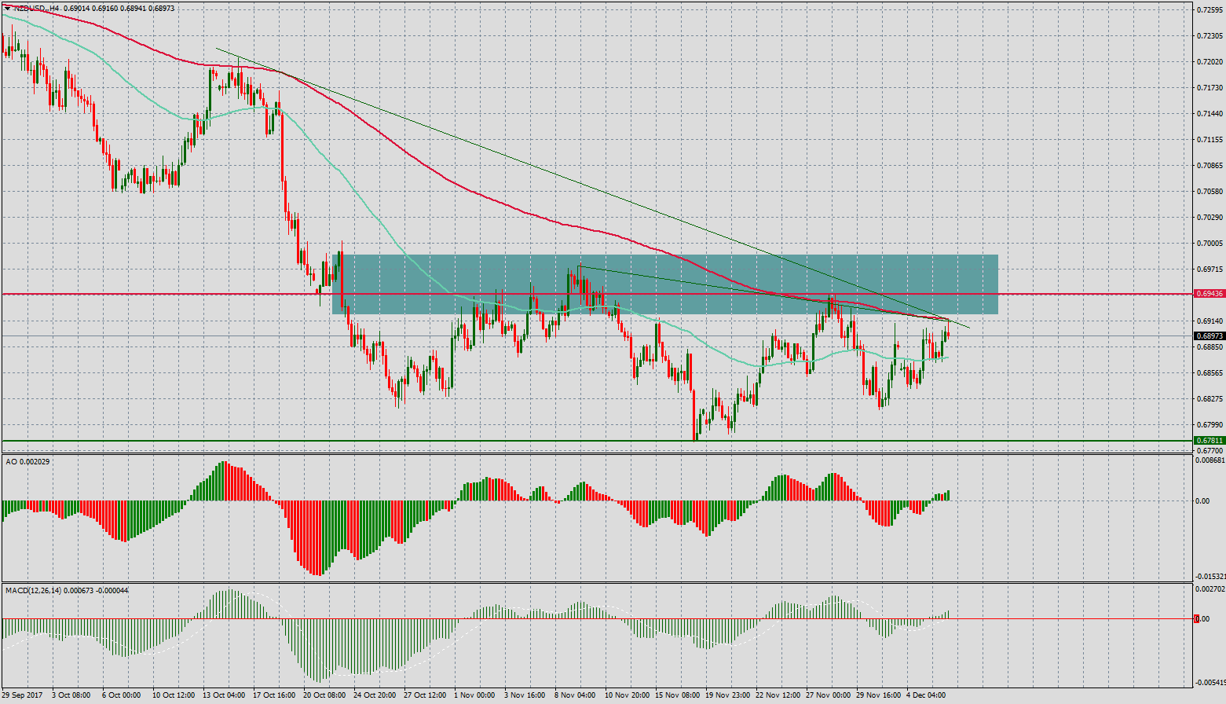
Task: Select the green 0.67811 price label
Action: click(x=1209, y=441)
